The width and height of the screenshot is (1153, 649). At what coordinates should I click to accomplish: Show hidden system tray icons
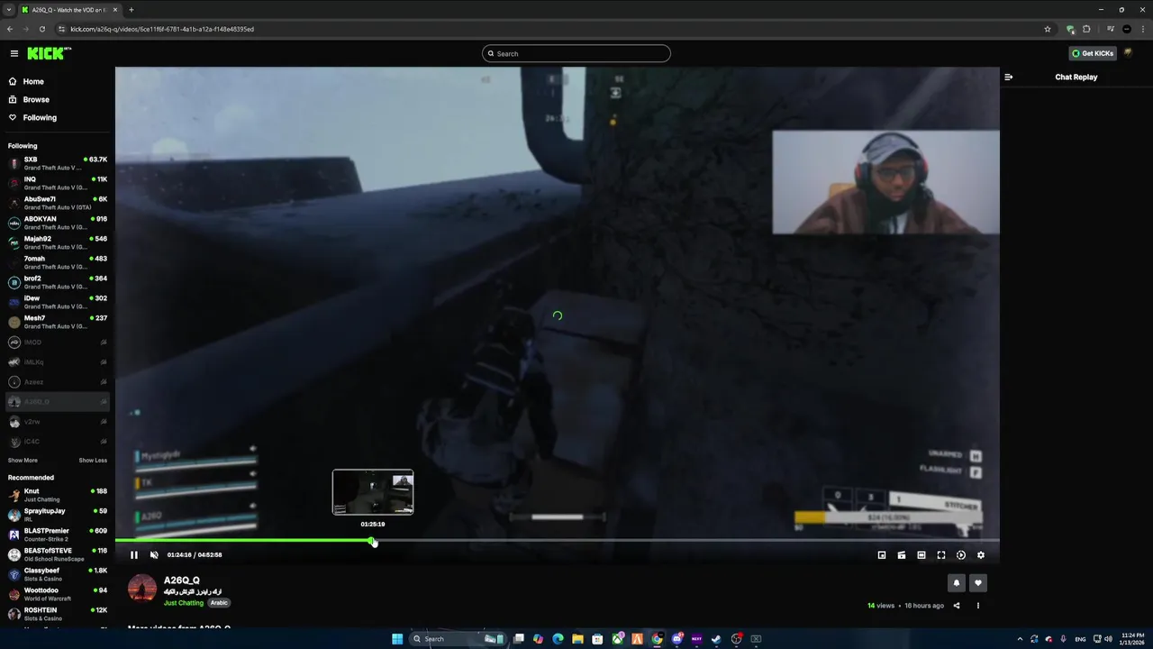tap(1020, 639)
